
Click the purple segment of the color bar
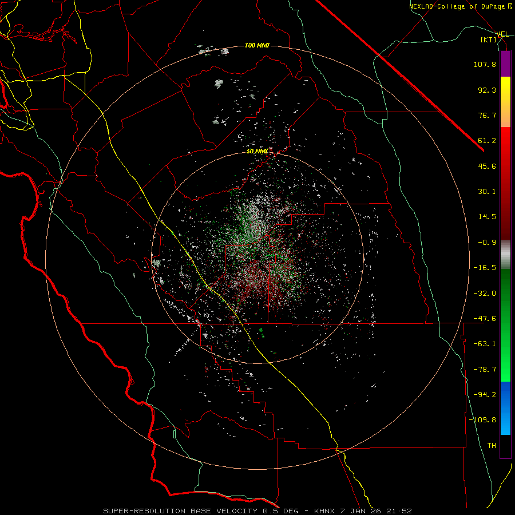pyautogui.click(x=505, y=64)
